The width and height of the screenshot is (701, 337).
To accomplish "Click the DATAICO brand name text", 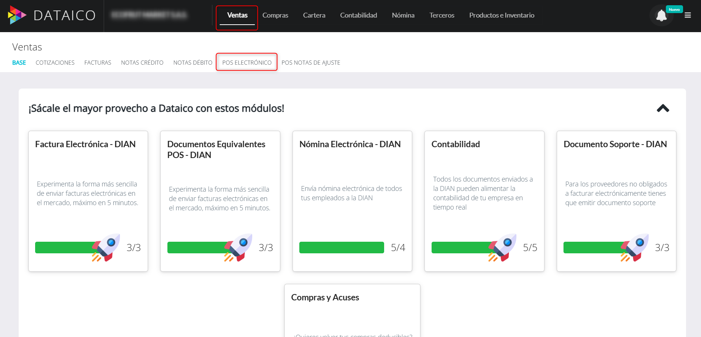I will (65, 15).
